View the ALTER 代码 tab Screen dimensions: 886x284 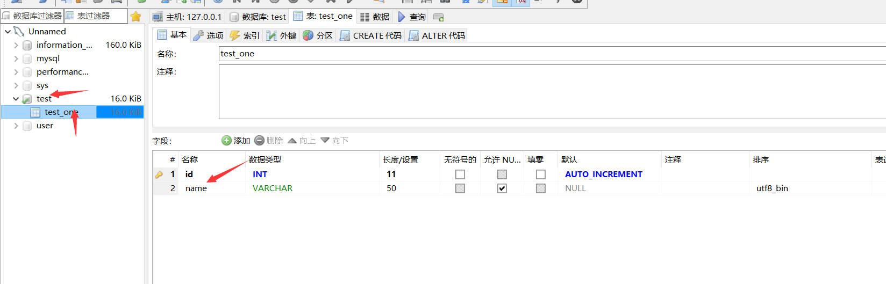click(437, 36)
